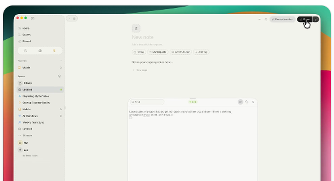Click the dark icon button right of Share
Viewport: 334px width, 181px height.
(x=316, y=19)
